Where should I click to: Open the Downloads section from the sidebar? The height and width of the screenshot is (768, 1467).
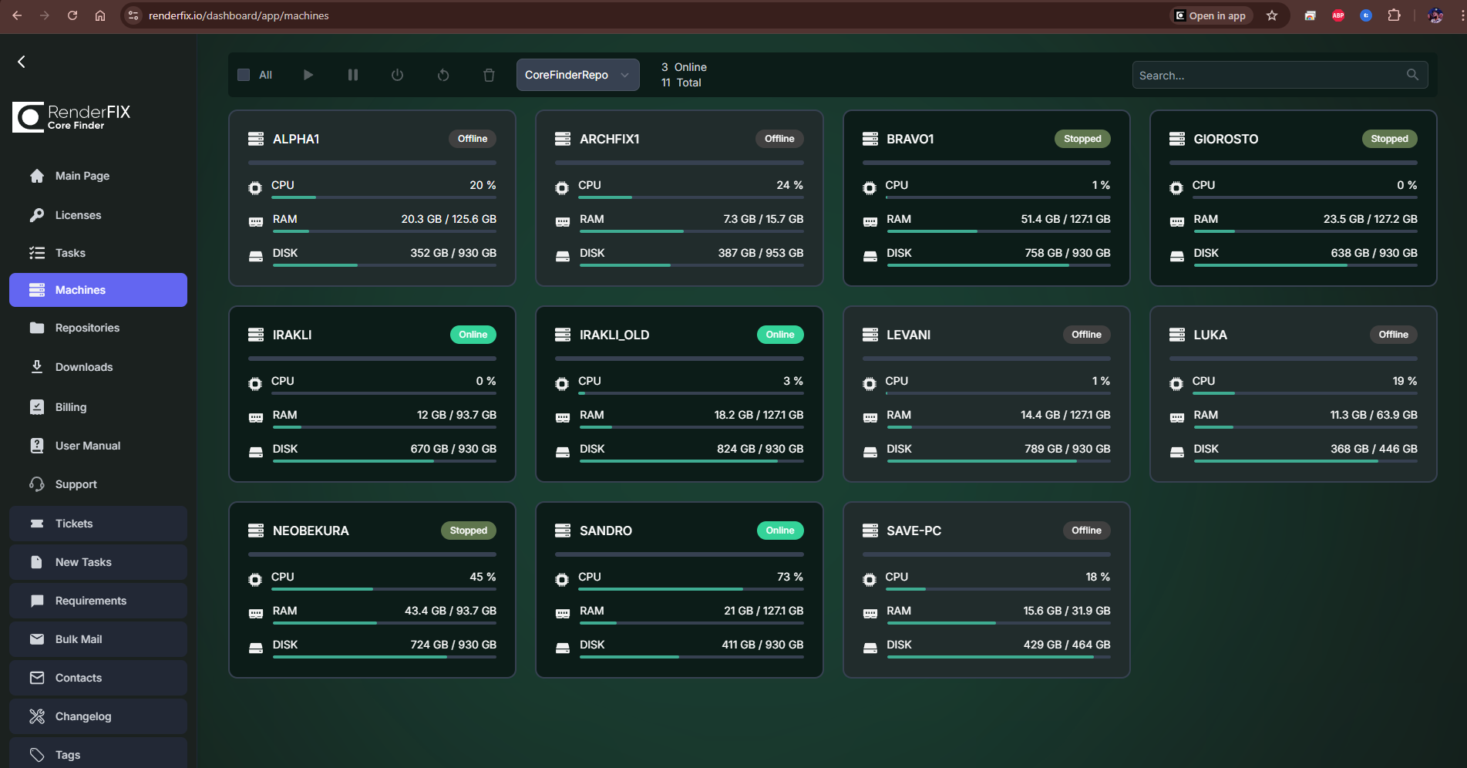(x=84, y=367)
